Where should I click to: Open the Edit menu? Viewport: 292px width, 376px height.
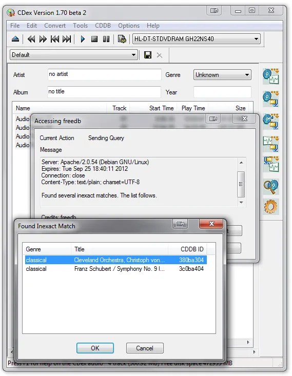[x=32, y=26]
